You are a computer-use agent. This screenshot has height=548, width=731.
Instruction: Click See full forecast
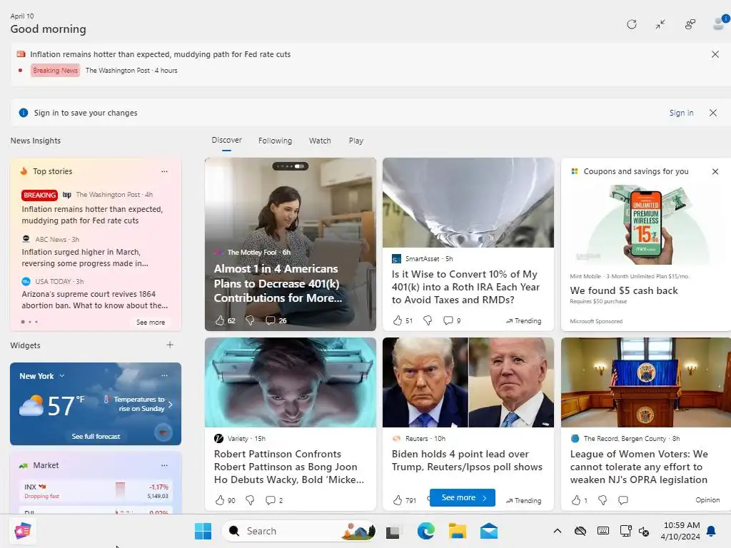click(96, 437)
